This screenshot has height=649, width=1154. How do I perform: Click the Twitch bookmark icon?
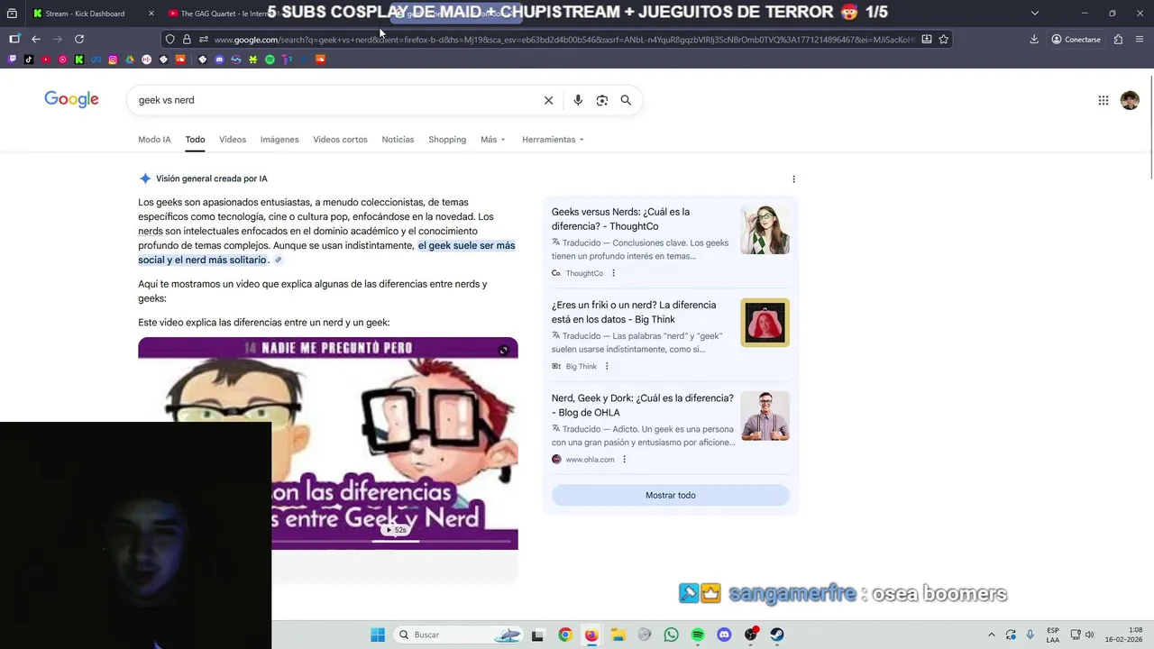(x=12, y=59)
